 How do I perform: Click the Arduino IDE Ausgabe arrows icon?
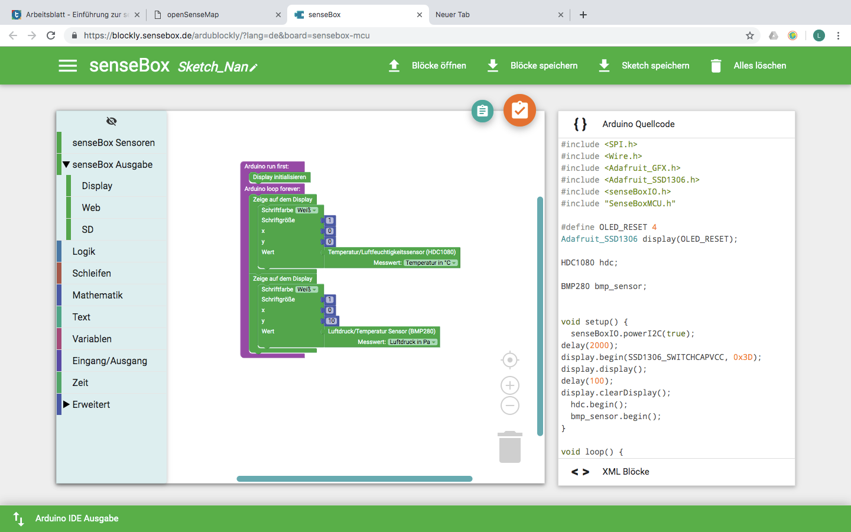point(18,518)
